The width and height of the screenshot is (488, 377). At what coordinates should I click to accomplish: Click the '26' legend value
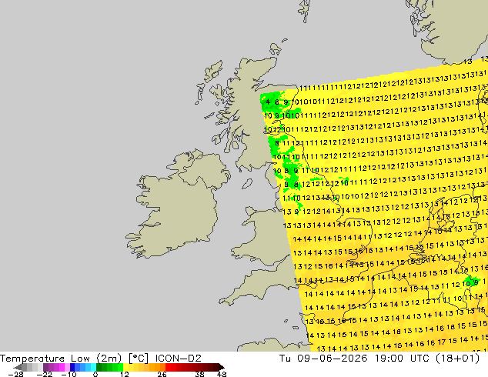tap(162, 374)
